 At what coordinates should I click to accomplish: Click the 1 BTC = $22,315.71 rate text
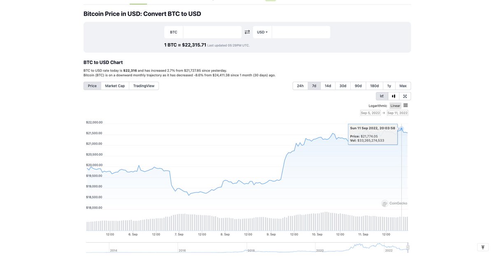(185, 45)
